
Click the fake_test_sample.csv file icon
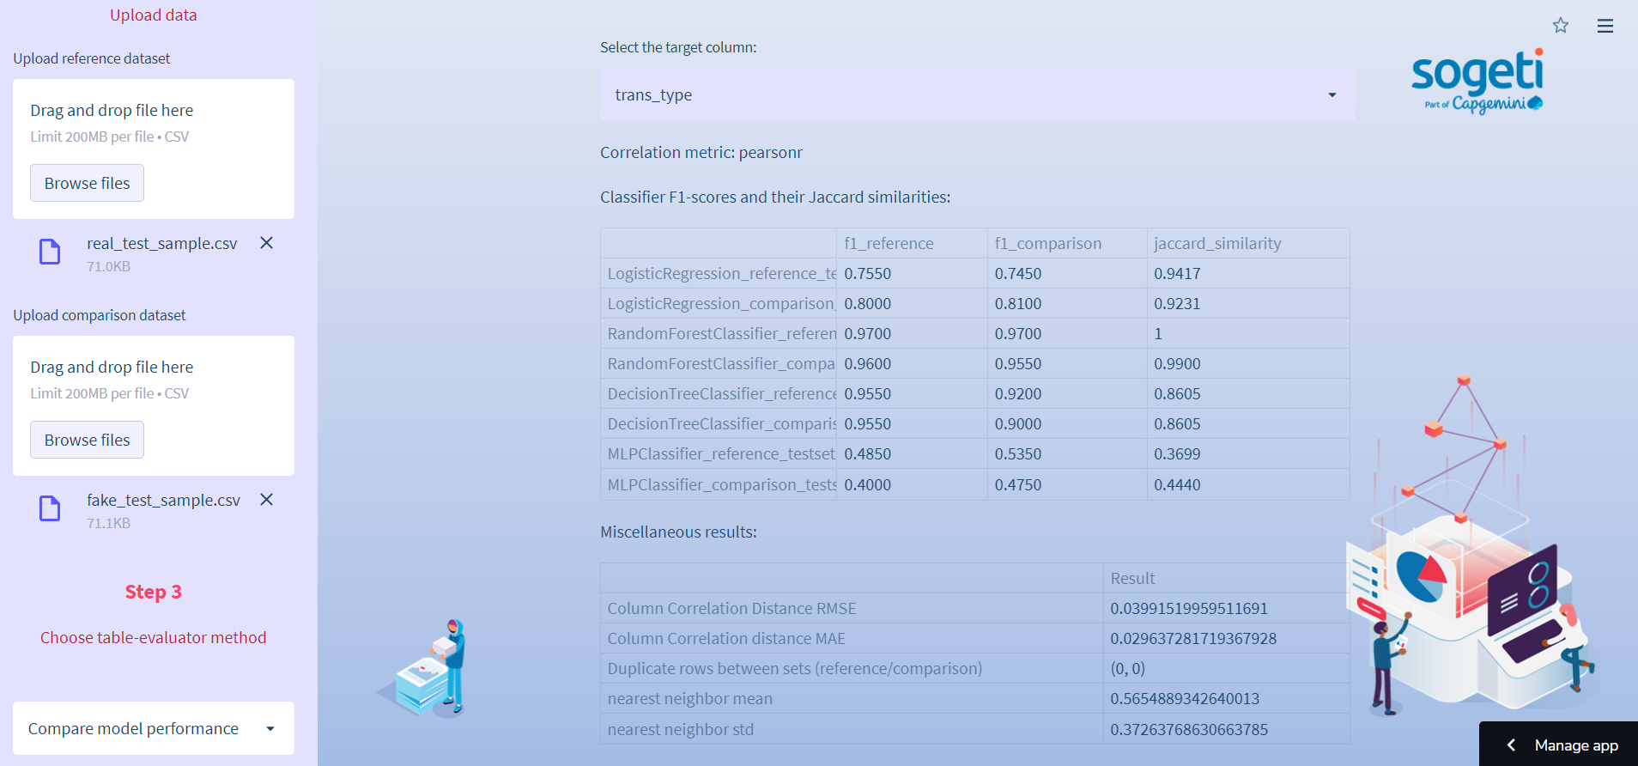(x=50, y=508)
